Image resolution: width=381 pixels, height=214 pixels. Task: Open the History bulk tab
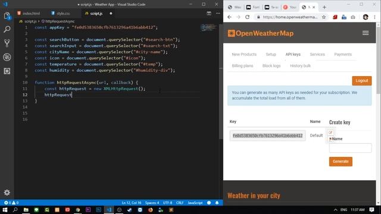tap(300, 66)
